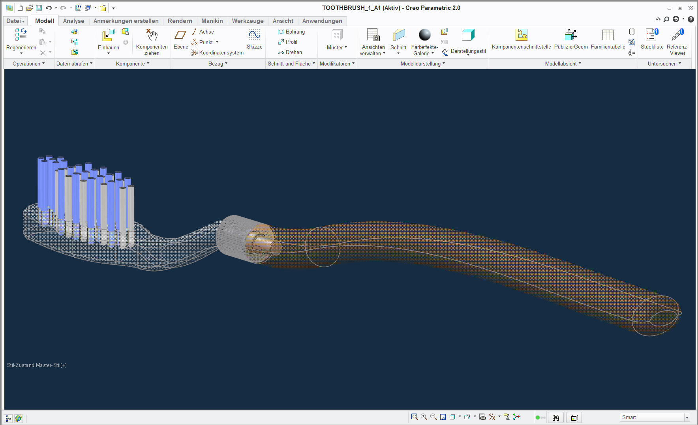Viewport: 698px width, 425px height.
Task: Click the zoom in magnifier icon
Action: [424, 417]
